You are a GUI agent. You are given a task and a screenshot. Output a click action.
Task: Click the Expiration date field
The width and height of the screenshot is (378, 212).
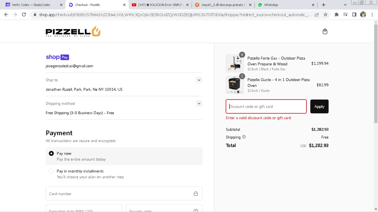pos(84,208)
